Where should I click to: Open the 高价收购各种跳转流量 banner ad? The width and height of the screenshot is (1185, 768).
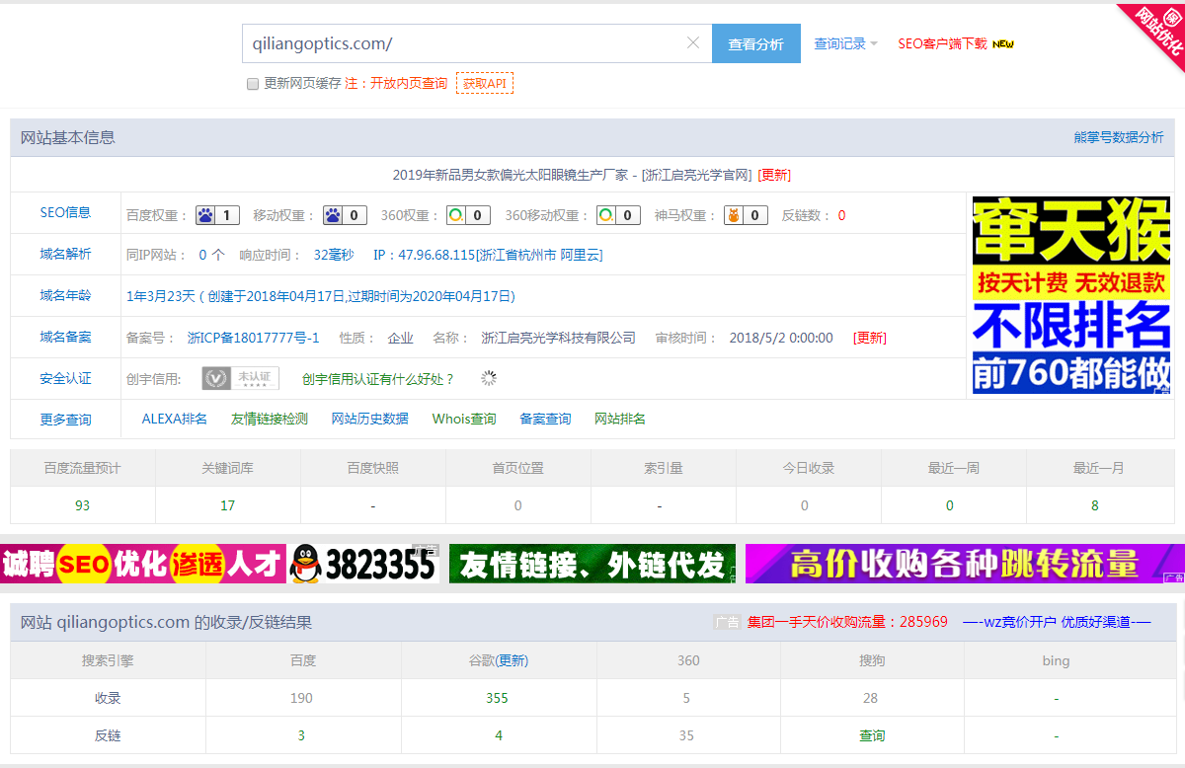pyautogui.click(x=965, y=564)
